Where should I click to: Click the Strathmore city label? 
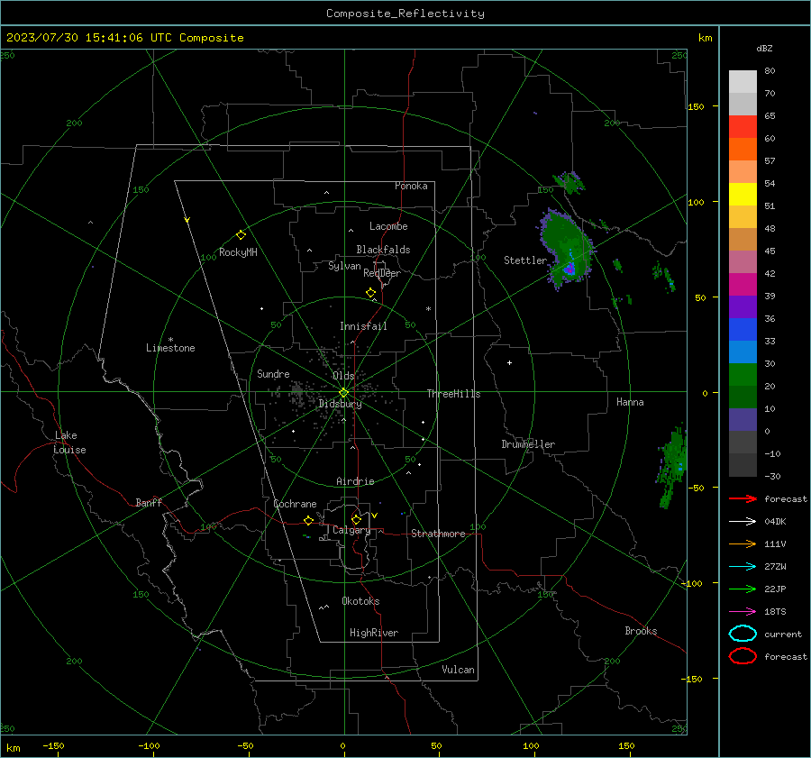[x=438, y=534]
